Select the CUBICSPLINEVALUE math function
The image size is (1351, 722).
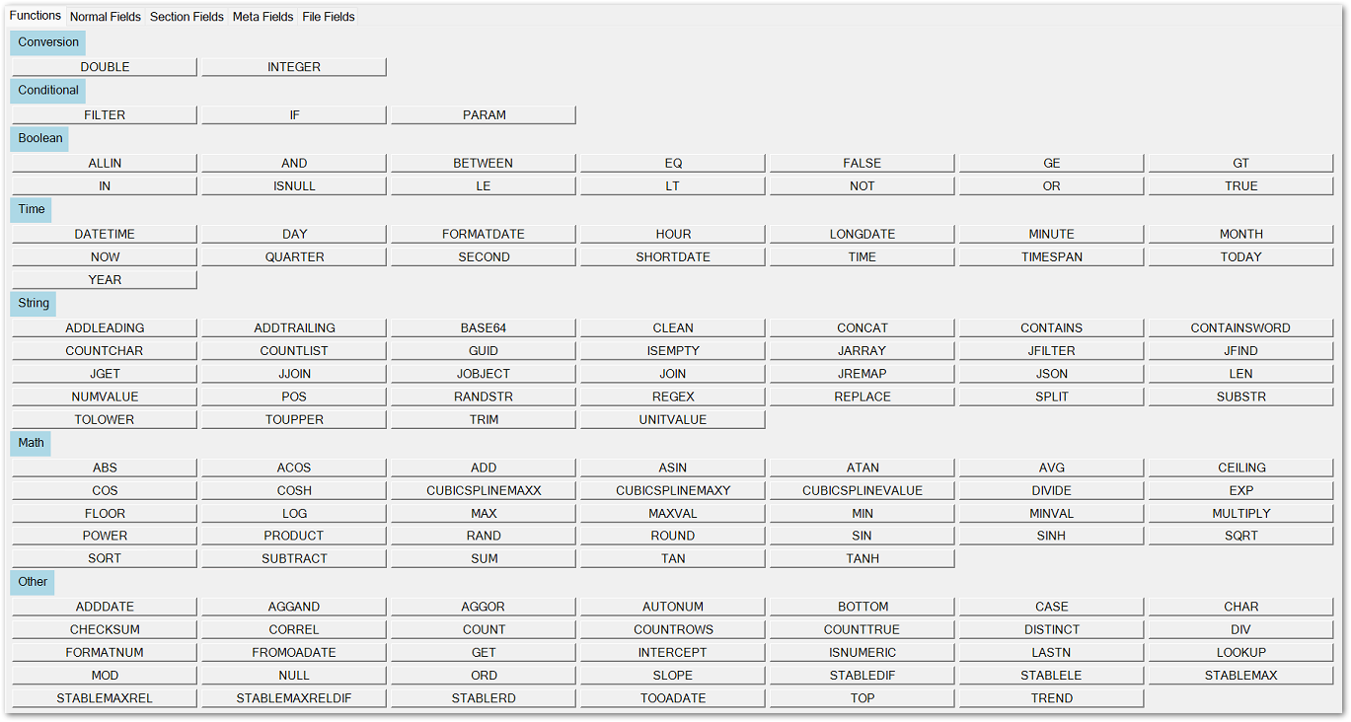pos(863,491)
